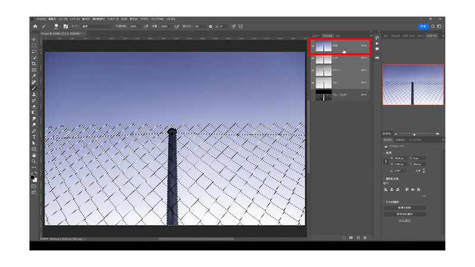The image size is (475, 267).
Task: Click the blue 共有 share button
Action: [x=423, y=26]
